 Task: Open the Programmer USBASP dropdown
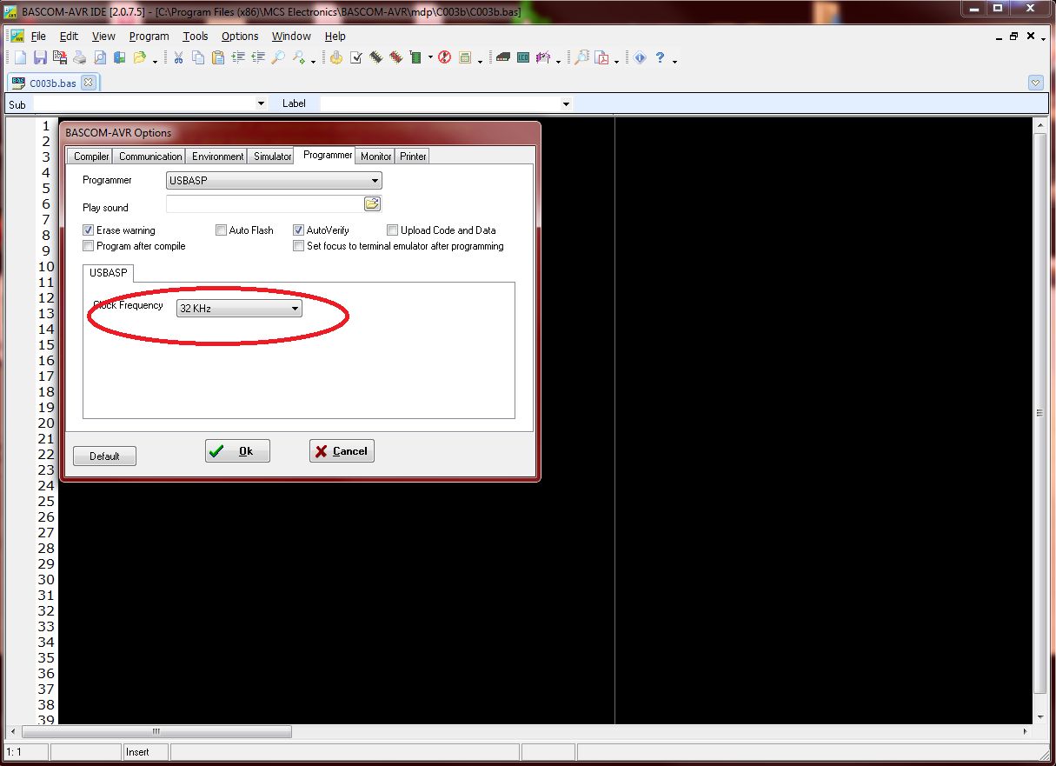[x=274, y=181]
